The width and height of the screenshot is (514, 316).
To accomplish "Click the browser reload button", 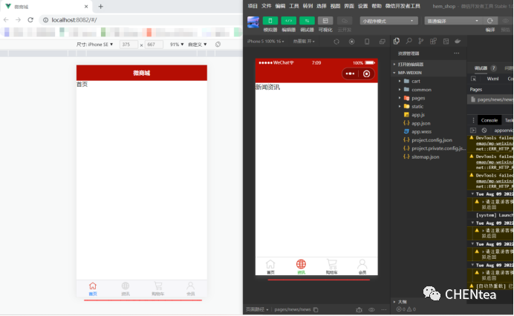I will [x=30, y=19].
